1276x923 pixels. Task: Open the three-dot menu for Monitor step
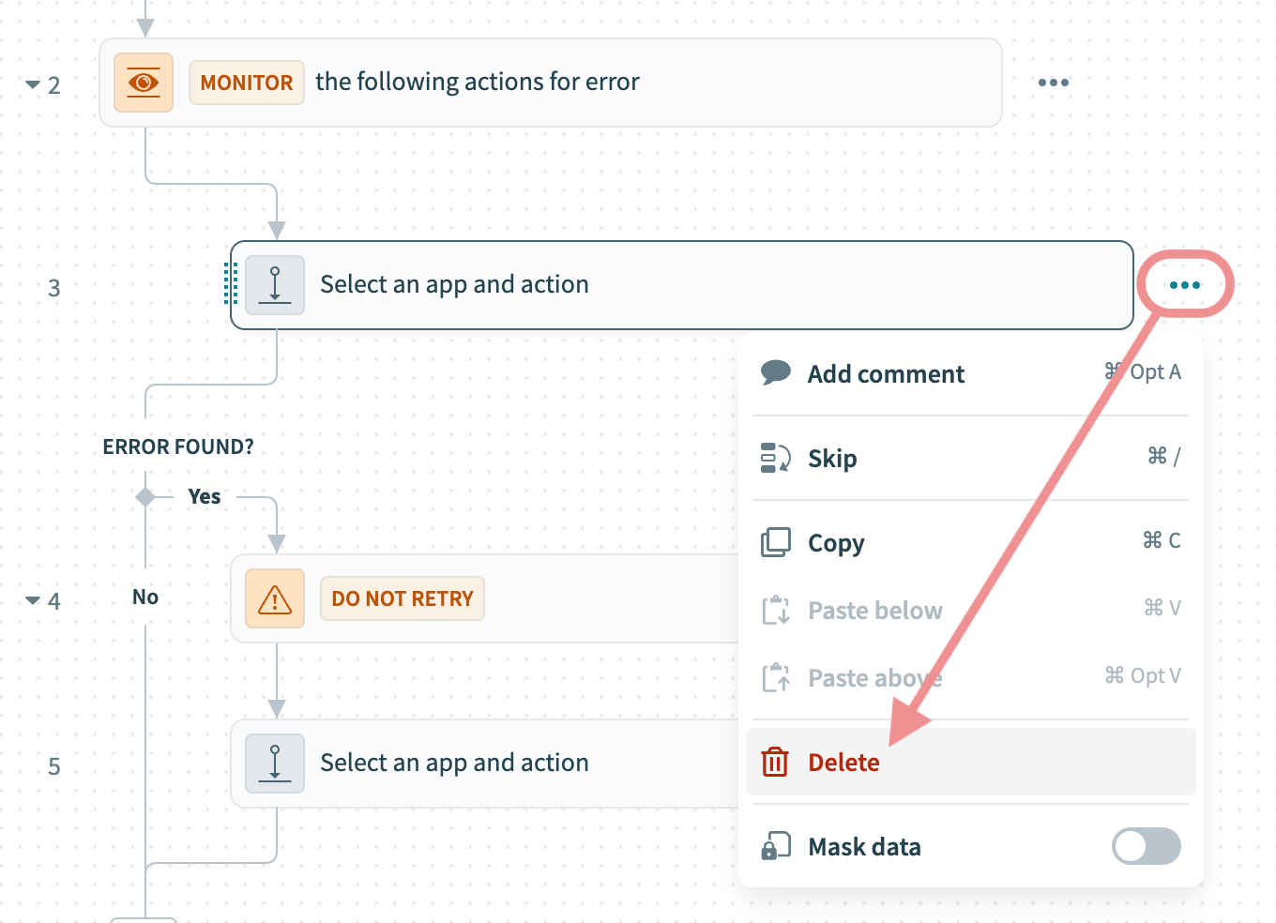pyautogui.click(x=1054, y=83)
